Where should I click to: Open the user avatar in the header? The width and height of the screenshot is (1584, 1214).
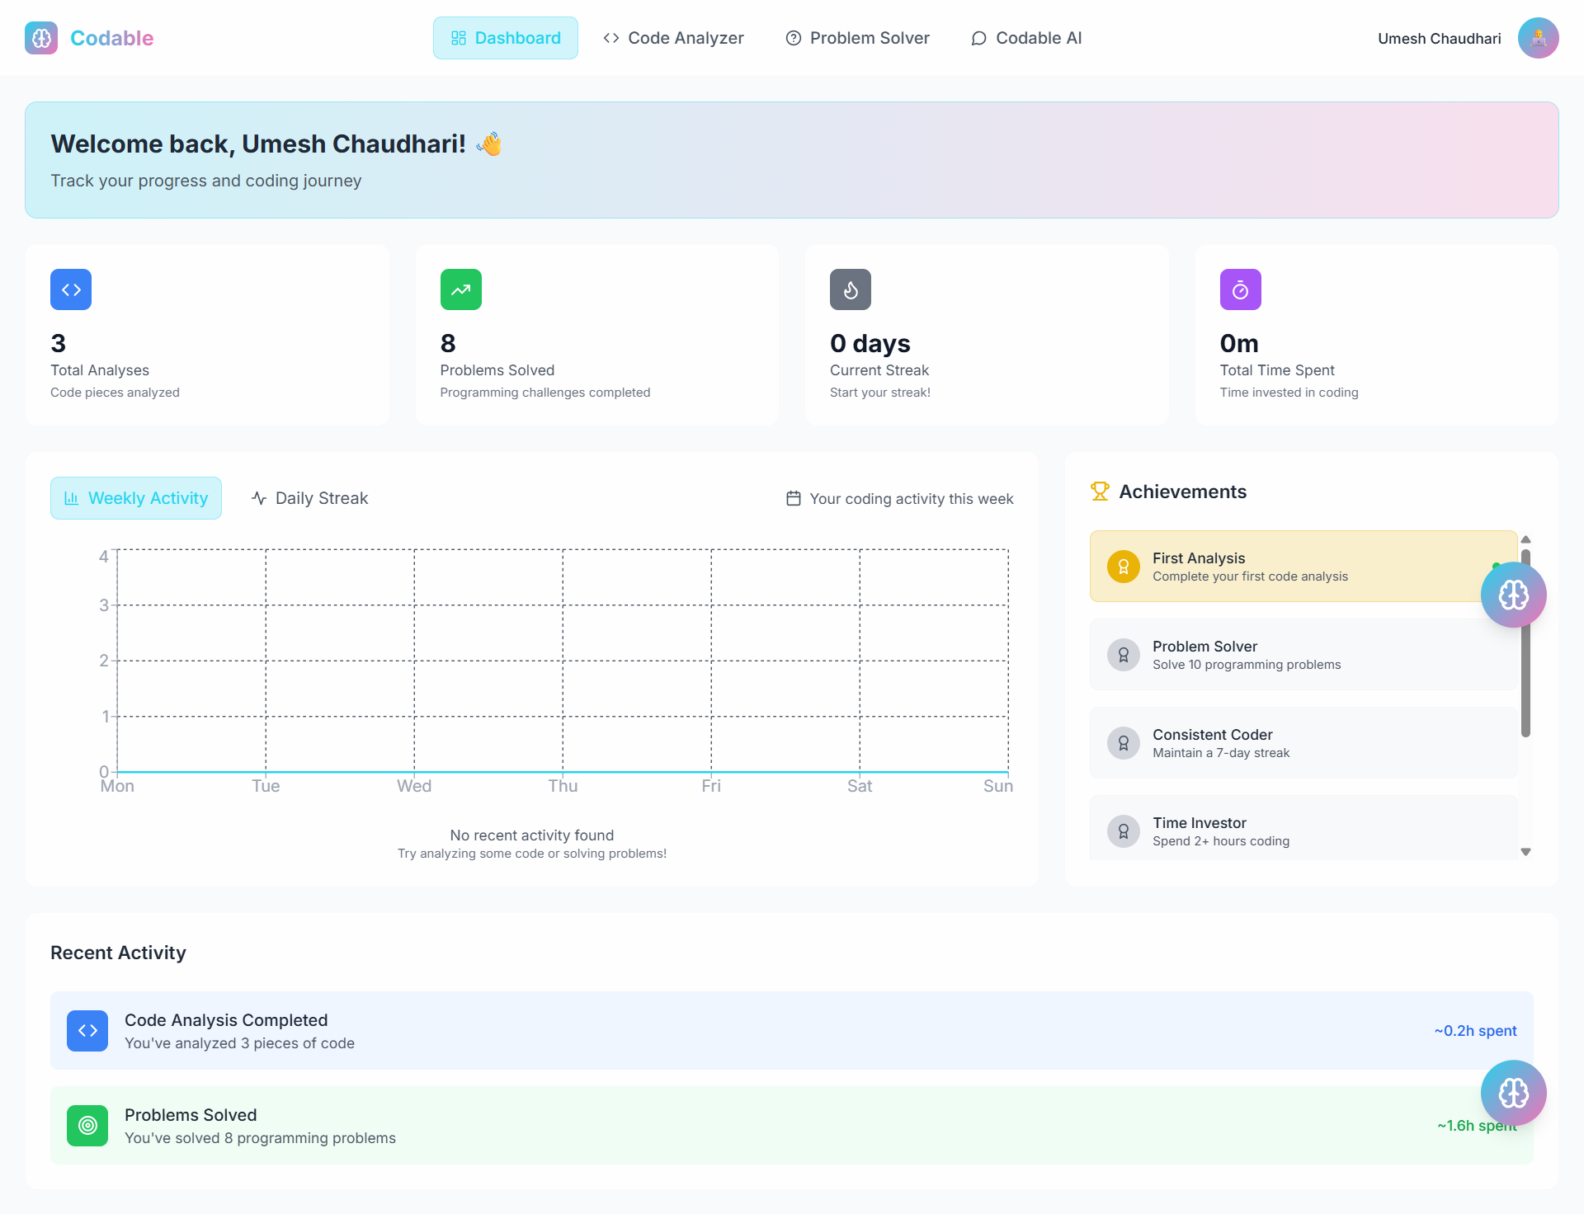pyautogui.click(x=1538, y=38)
